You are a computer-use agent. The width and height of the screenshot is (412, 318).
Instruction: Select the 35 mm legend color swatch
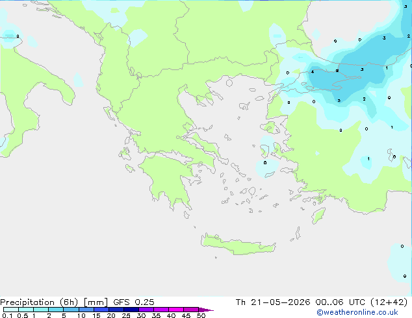(x=161, y=310)
